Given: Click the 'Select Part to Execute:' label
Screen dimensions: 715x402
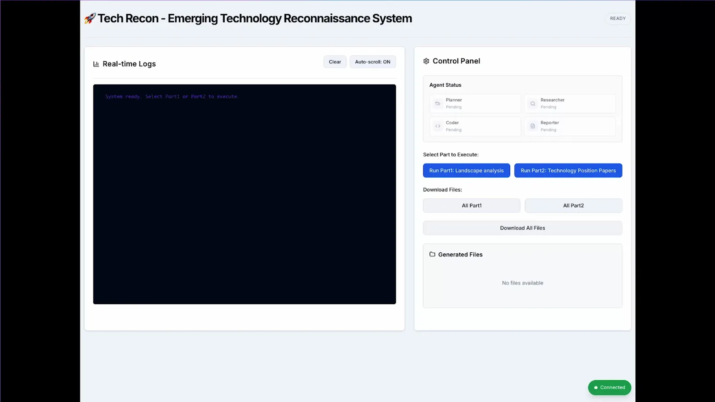Looking at the screenshot, I should 450,155.
